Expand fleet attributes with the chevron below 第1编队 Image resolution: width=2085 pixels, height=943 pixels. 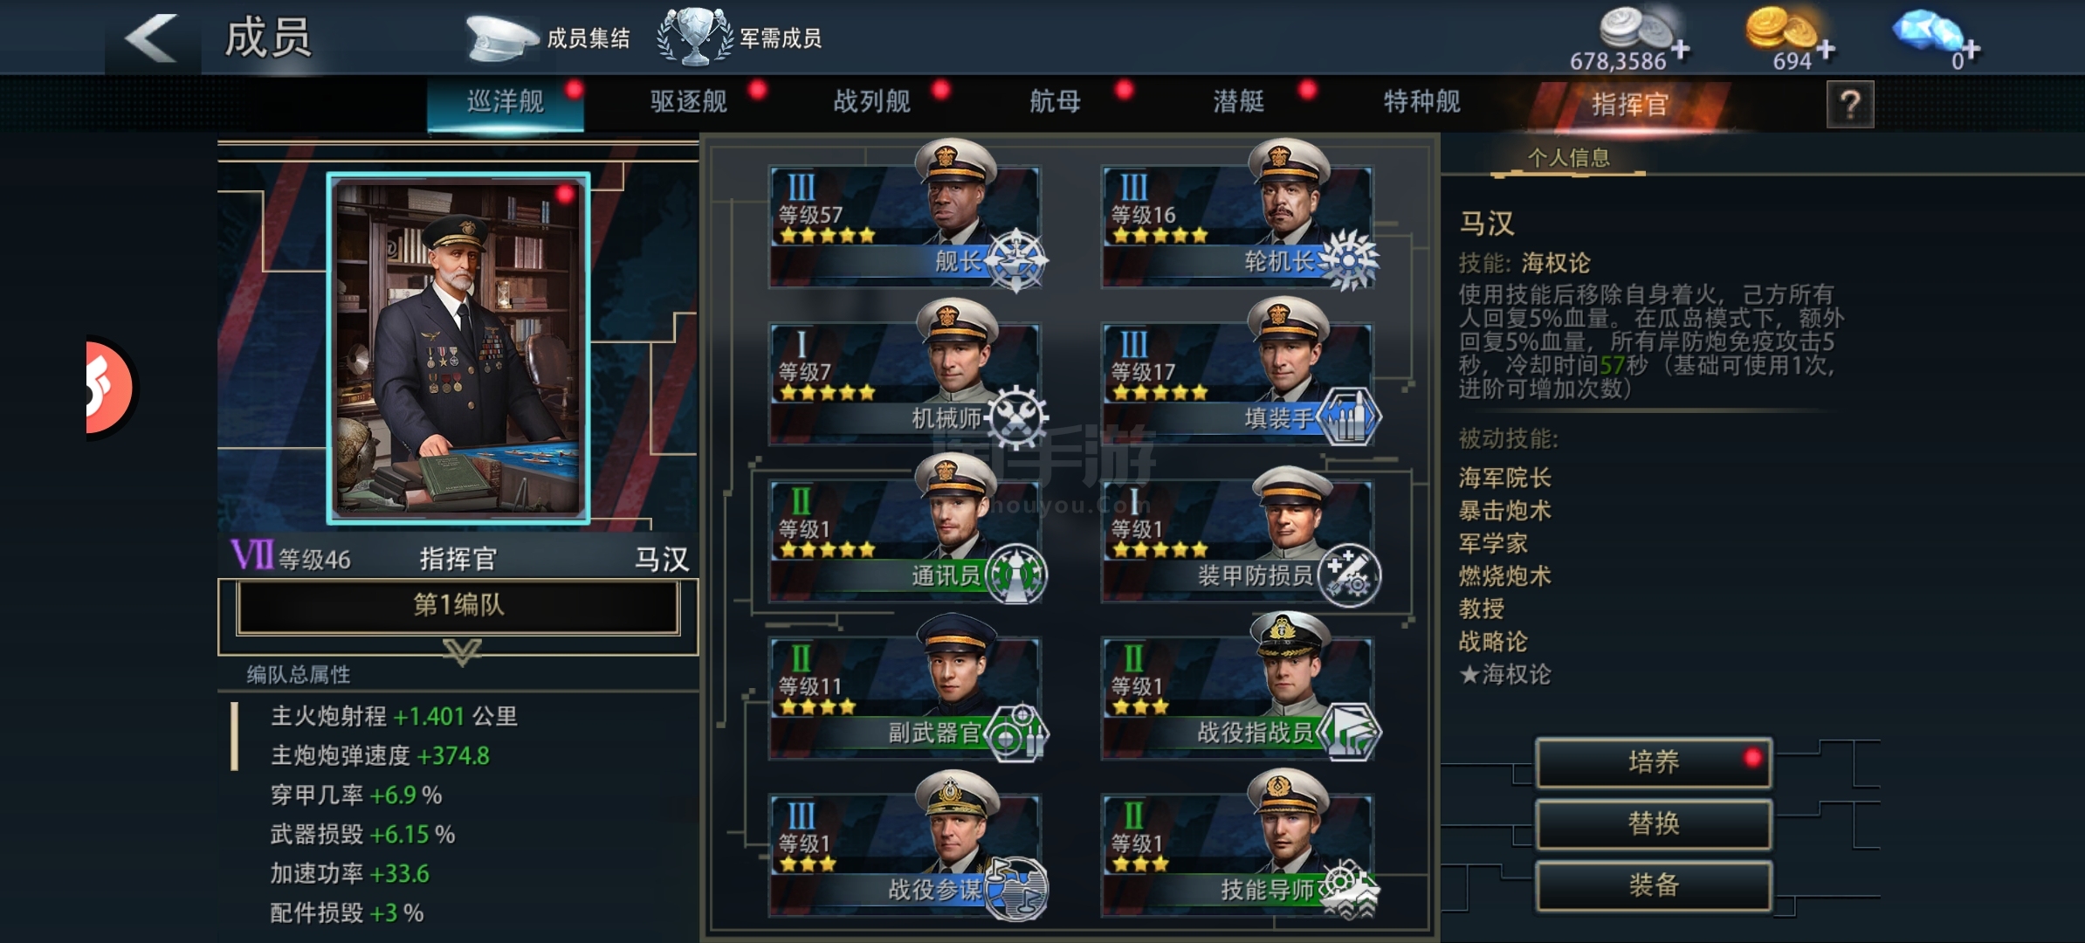pos(462,652)
